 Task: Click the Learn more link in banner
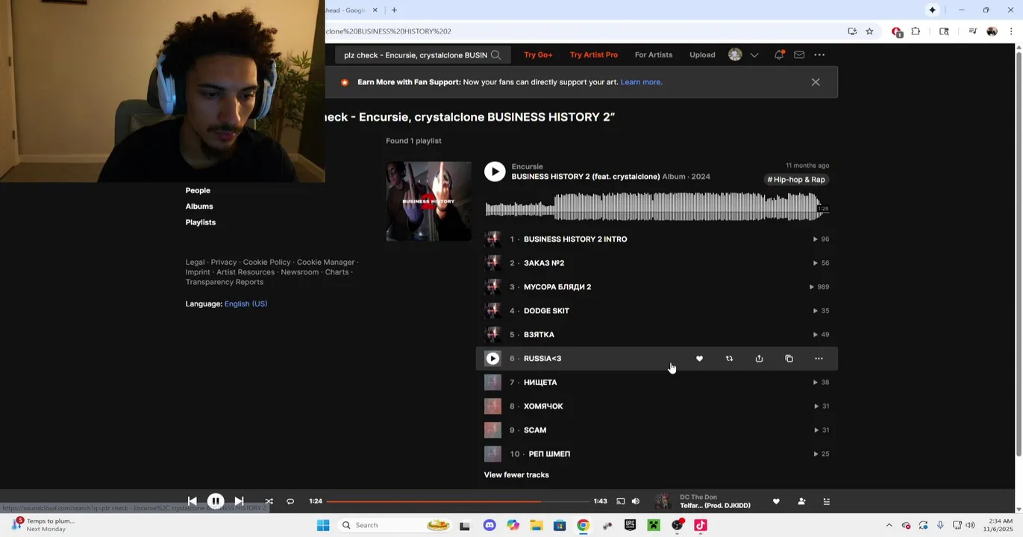641,82
